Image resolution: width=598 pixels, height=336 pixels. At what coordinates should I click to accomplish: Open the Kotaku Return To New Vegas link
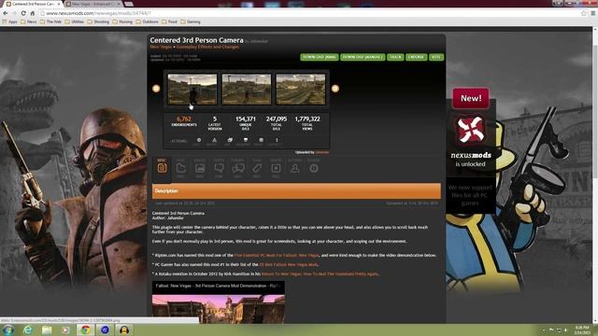(x=320, y=273)
